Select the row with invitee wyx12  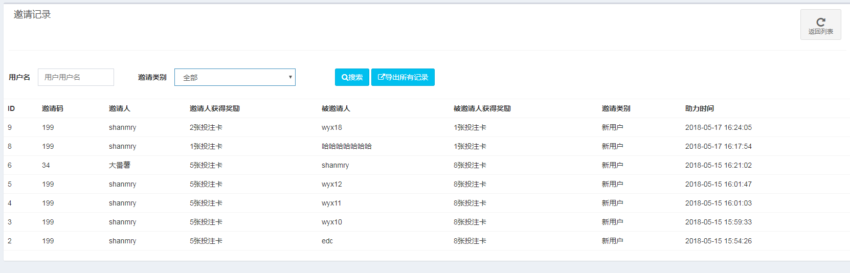click(332, 184)
